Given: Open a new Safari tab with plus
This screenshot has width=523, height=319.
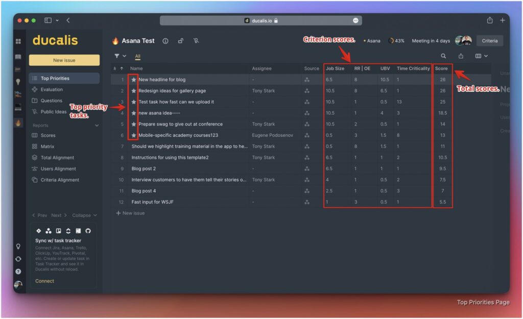Looking at the screenshot, I should pyautogui.click(x=503, y=20).
